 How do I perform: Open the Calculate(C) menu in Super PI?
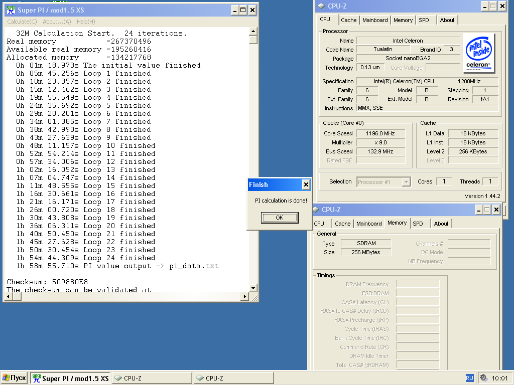[x=22, y=22]
